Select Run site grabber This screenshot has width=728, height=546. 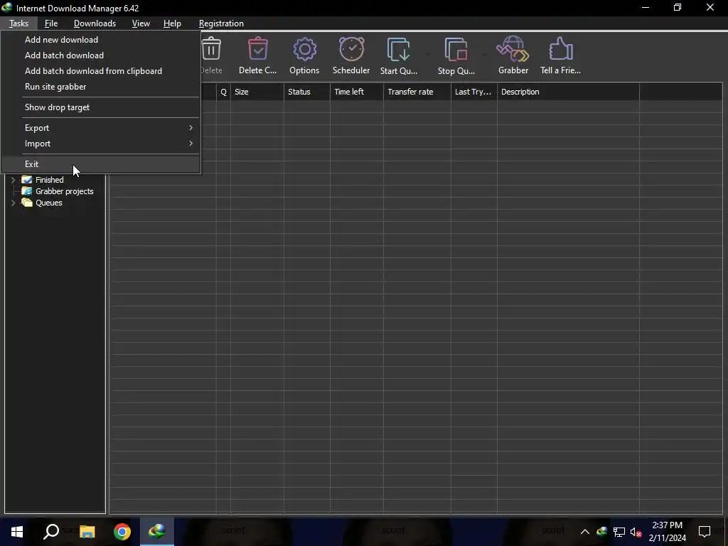(101, 87)
